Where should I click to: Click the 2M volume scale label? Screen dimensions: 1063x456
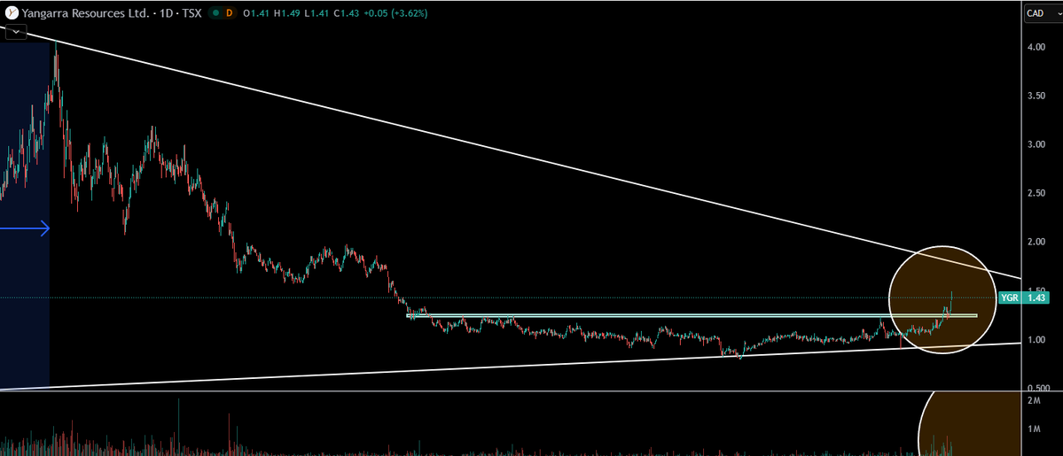pos(1034,402)
